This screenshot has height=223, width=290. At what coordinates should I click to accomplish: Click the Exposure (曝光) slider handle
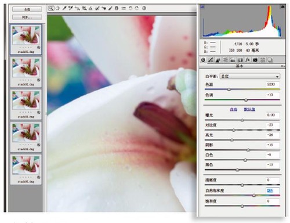[242, 120]
